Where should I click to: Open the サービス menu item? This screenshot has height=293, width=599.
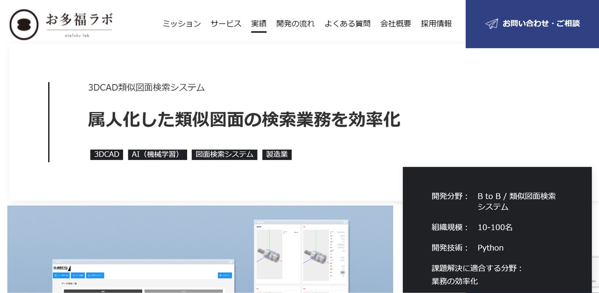click(x=226, y=24)
